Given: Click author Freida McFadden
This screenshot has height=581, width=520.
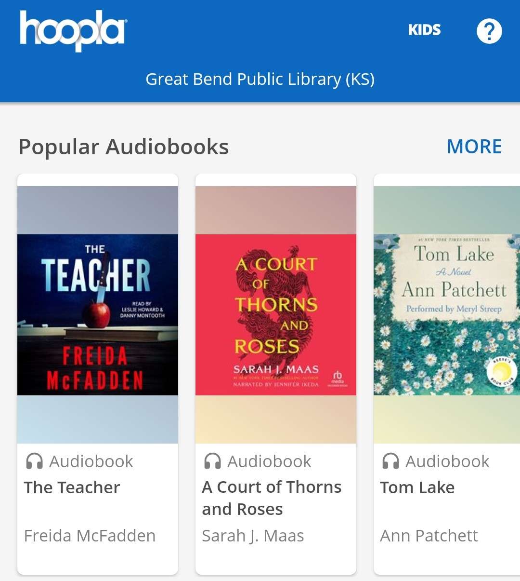Looking at the screenshot, I should tap(90, 536).
